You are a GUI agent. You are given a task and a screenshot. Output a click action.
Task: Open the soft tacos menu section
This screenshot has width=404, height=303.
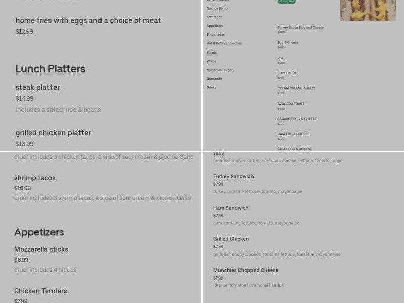[215, 17]
